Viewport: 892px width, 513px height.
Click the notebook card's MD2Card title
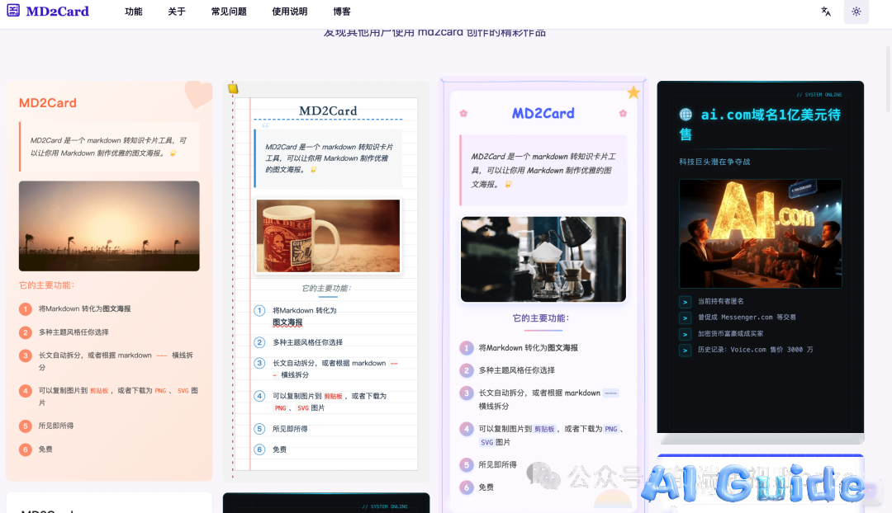coord(328,111)
